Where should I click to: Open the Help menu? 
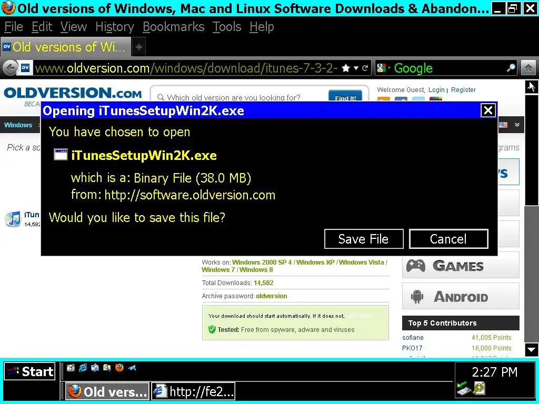tap(262, 27)
